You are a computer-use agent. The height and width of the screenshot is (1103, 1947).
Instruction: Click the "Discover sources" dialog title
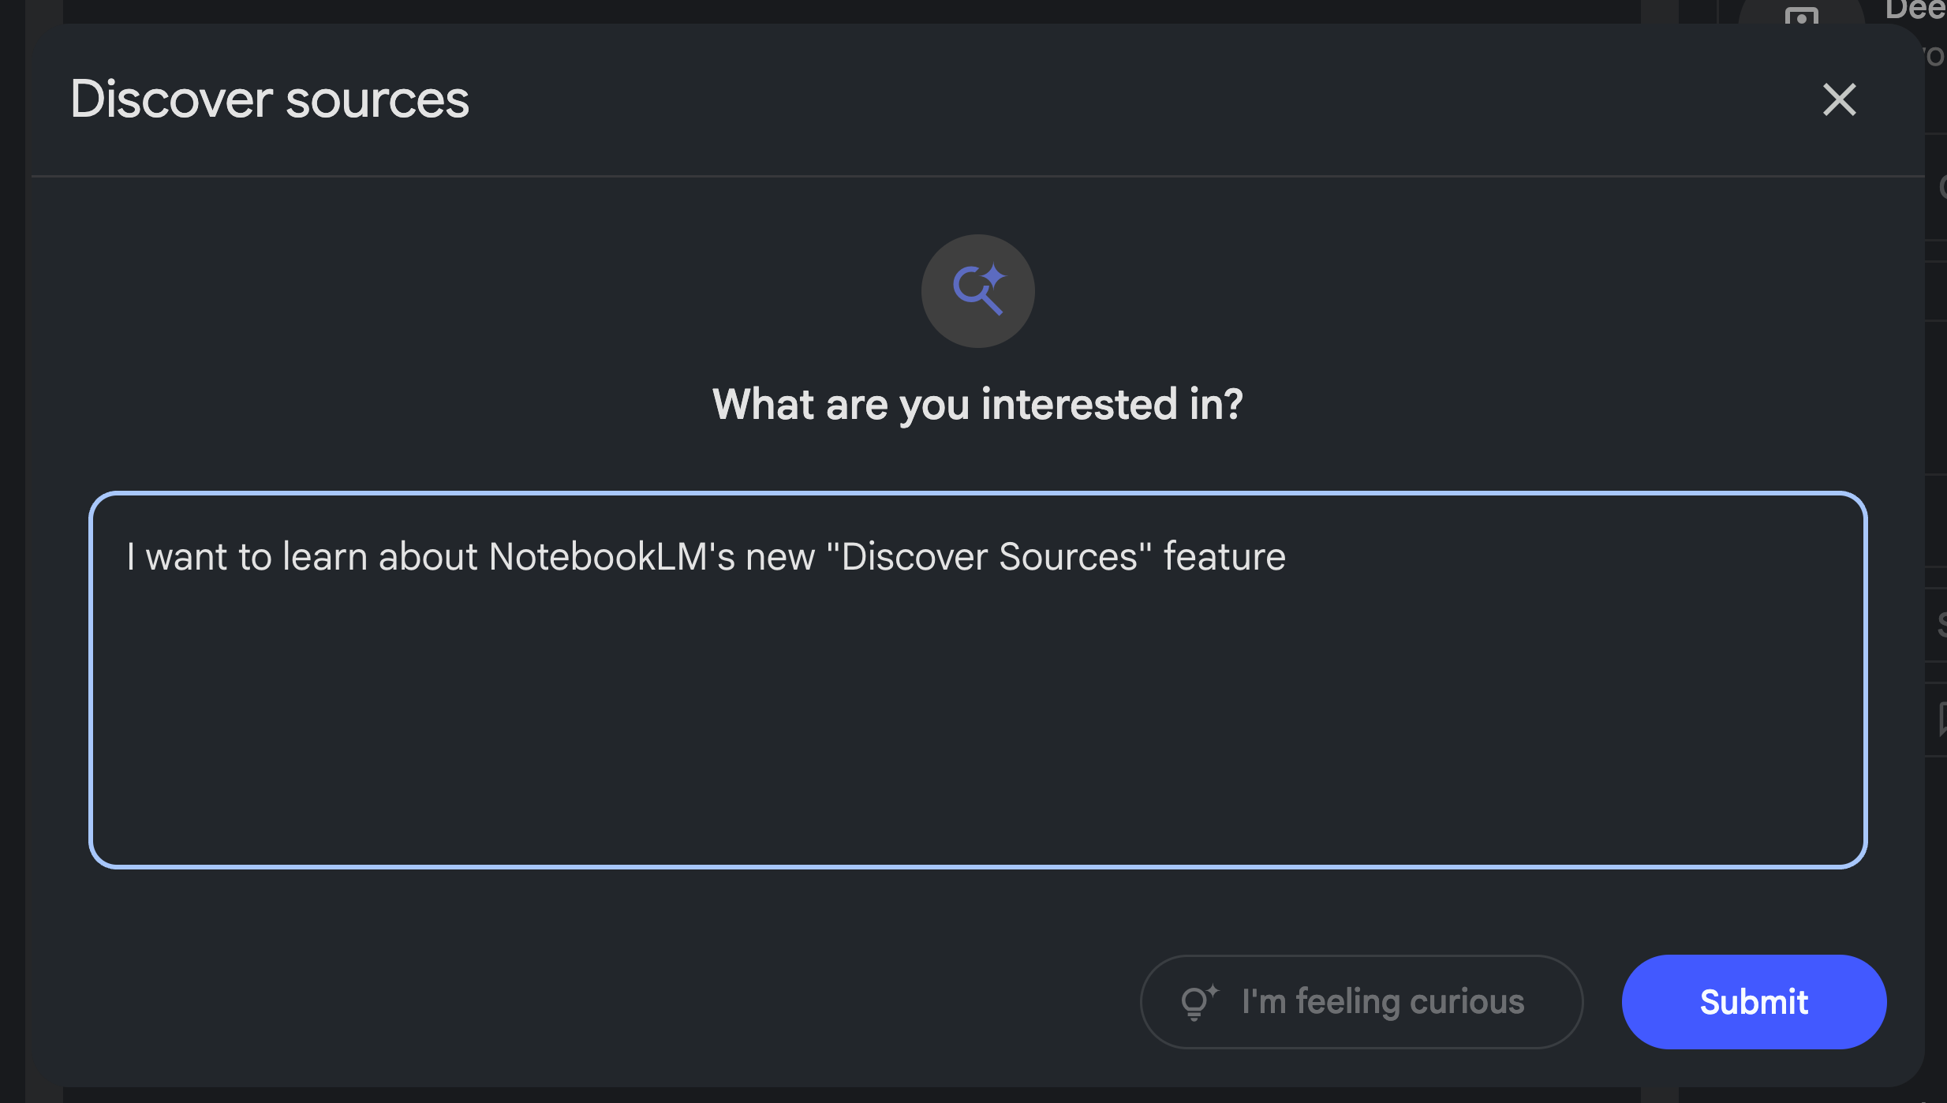click(x=269, y=99)
